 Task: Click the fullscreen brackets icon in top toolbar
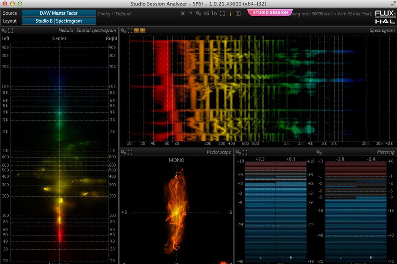click(222, 13)
